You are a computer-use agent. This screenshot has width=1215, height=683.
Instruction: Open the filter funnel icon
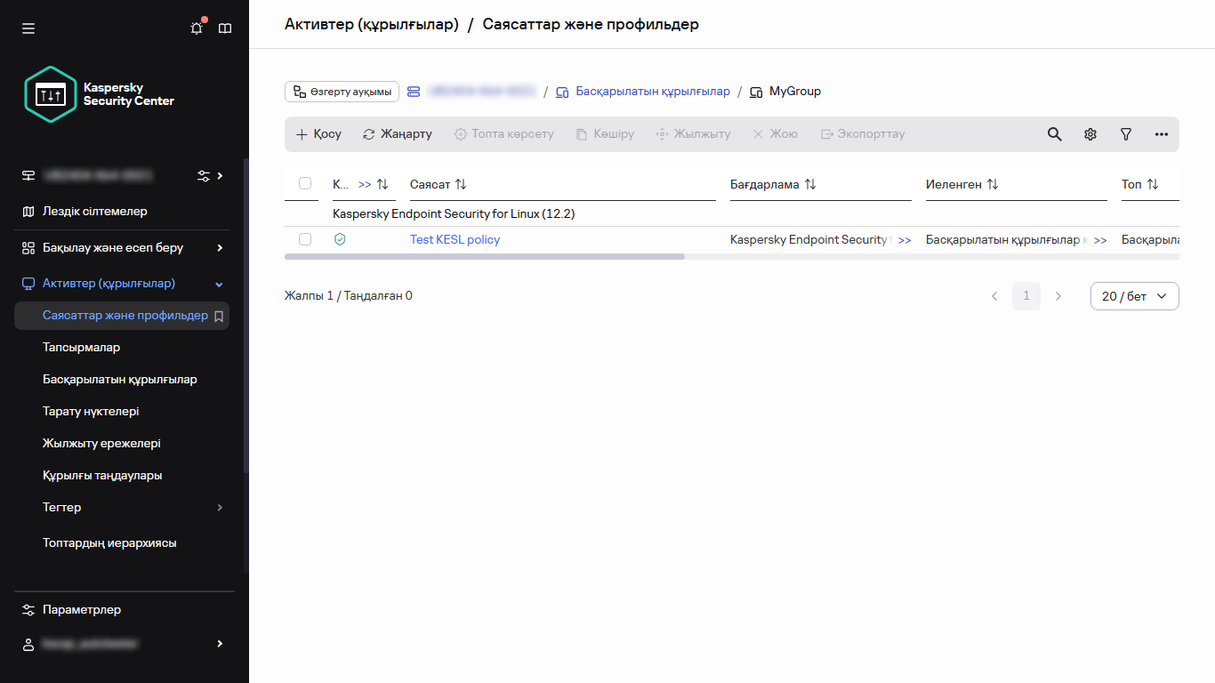tap(1125, 134)
